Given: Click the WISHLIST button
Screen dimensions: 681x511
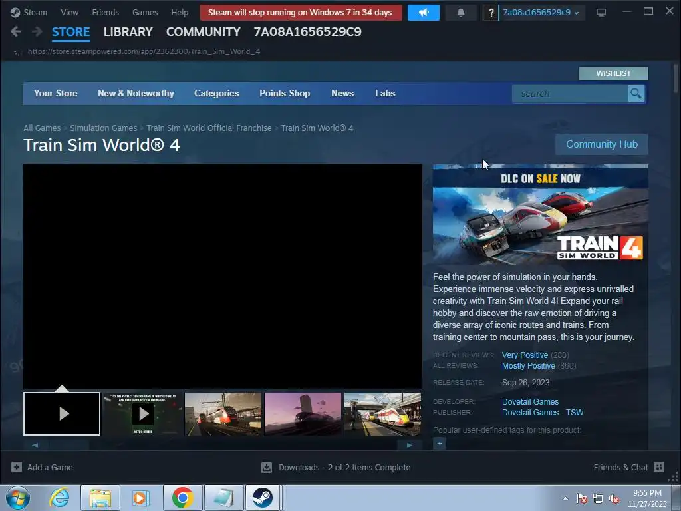Looking at the screenshot, I should pos(614,73).
